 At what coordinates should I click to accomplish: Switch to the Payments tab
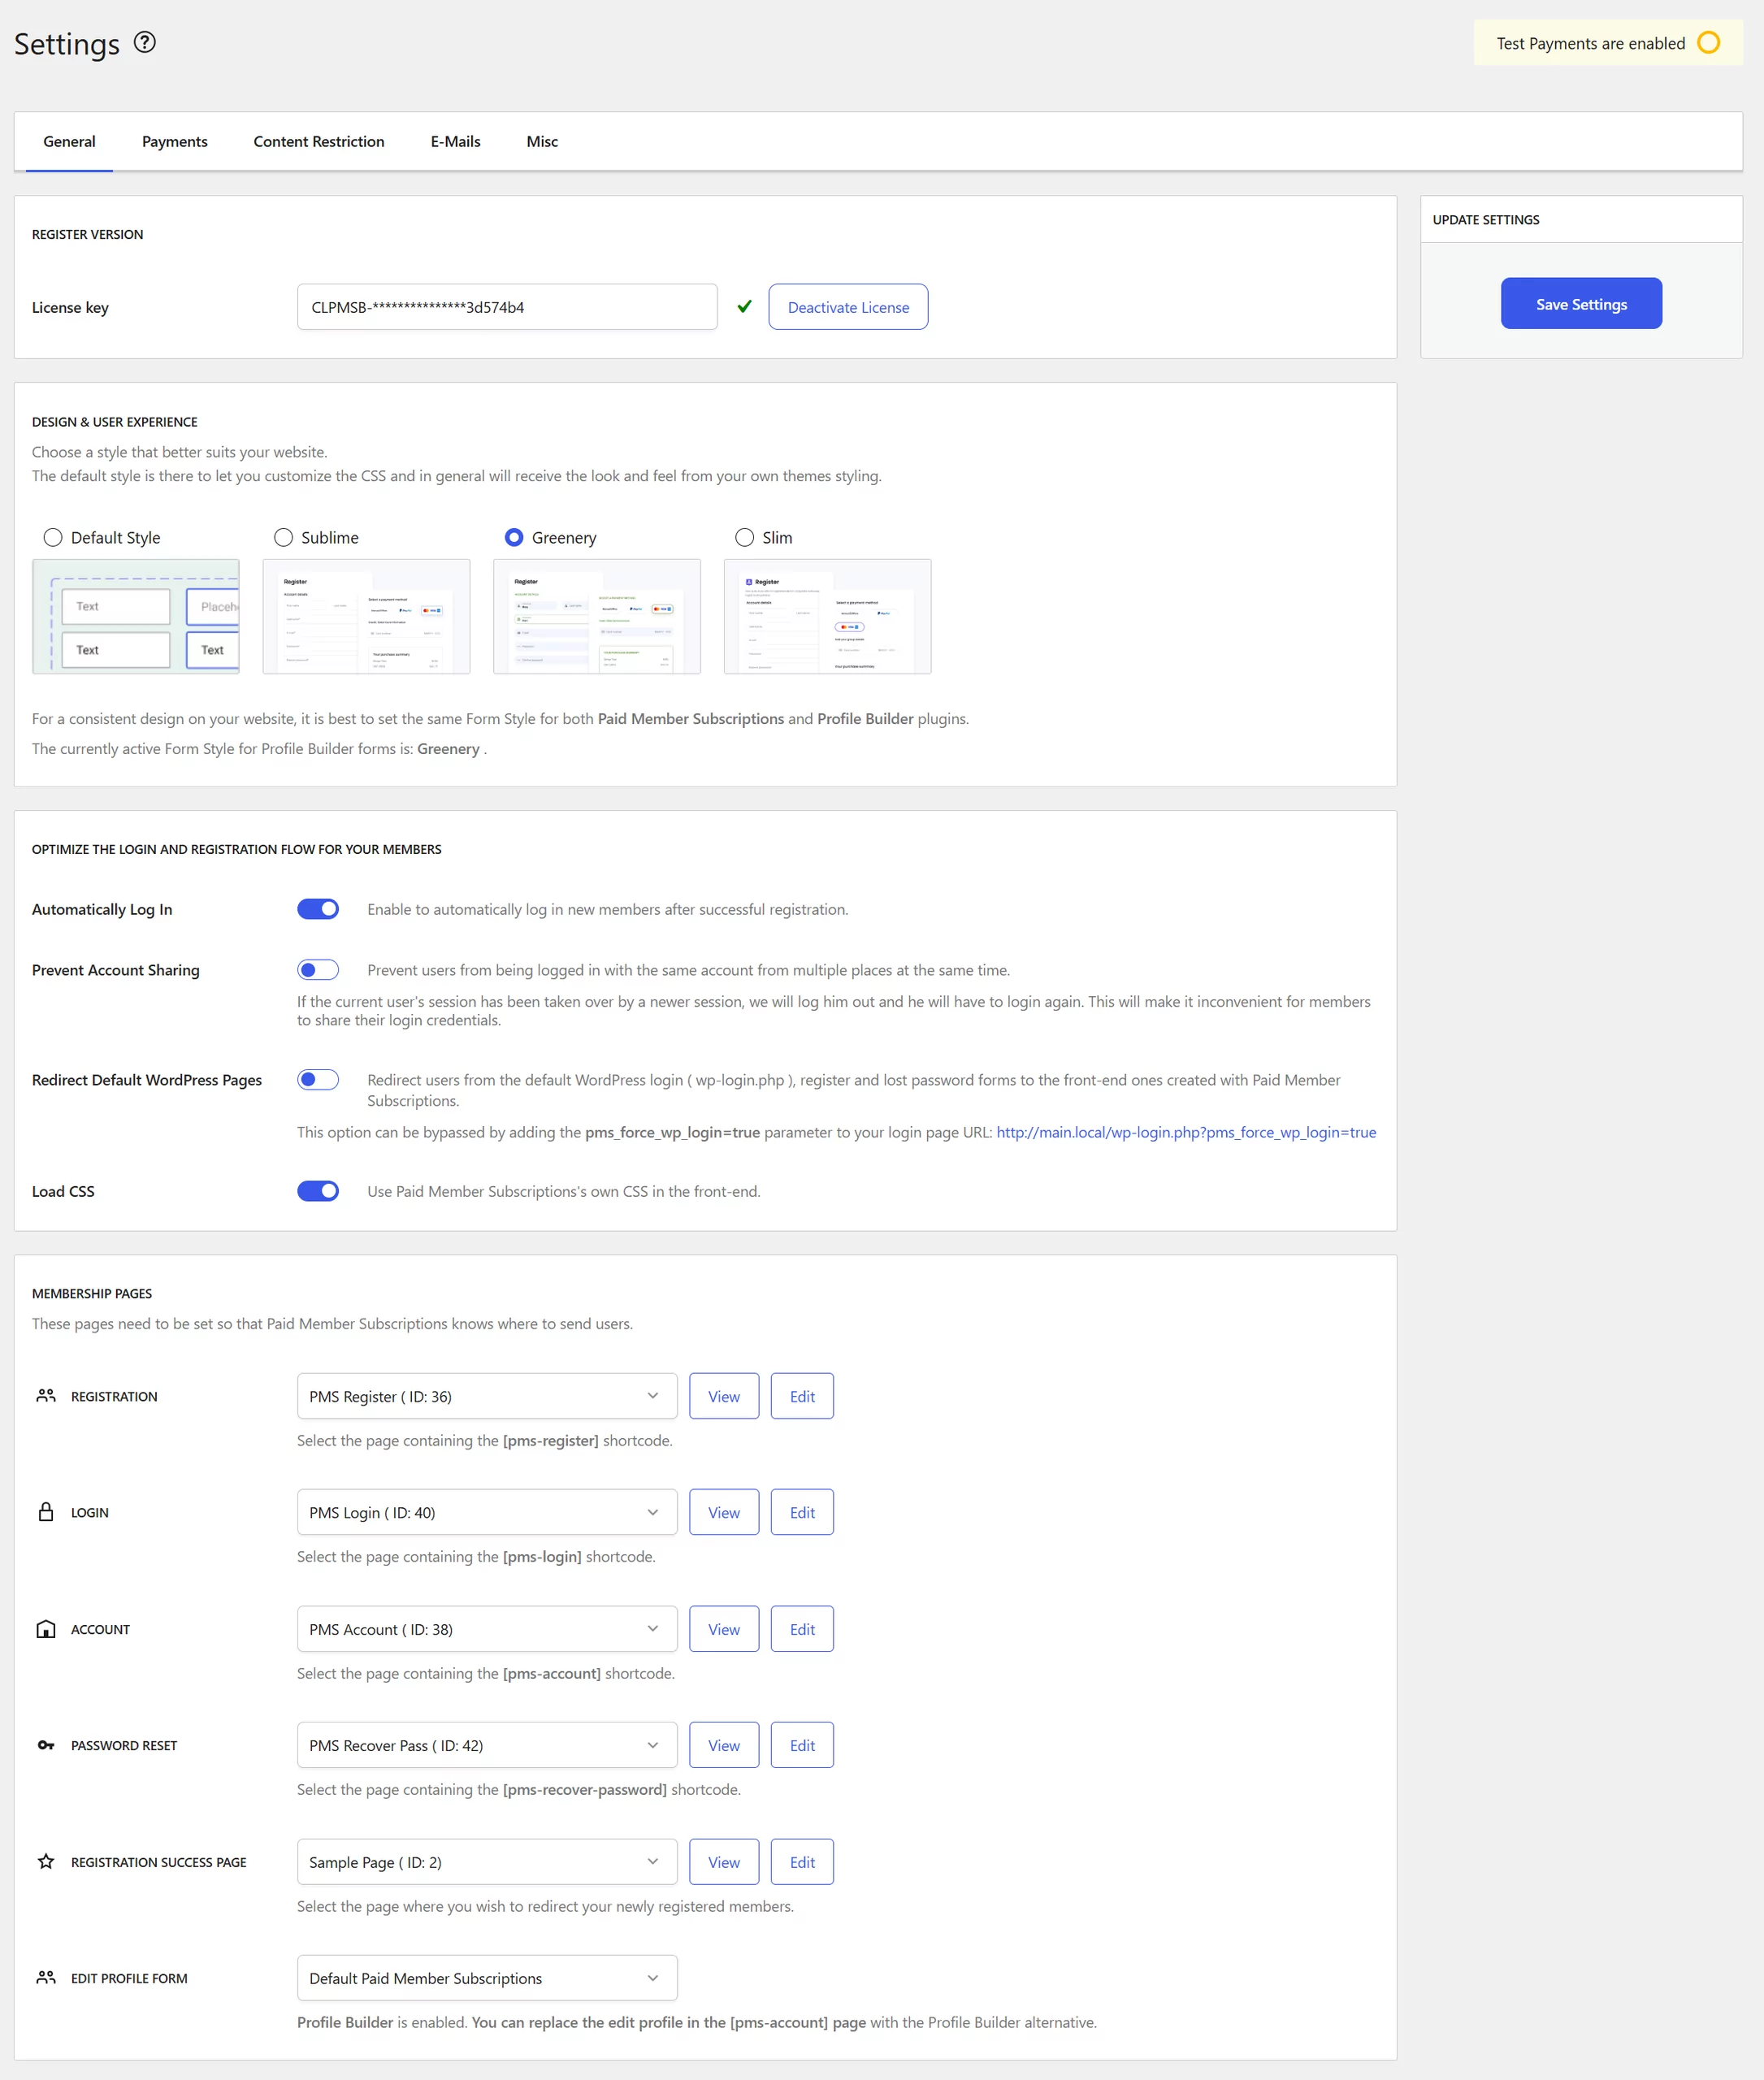[x=175, y=141]
